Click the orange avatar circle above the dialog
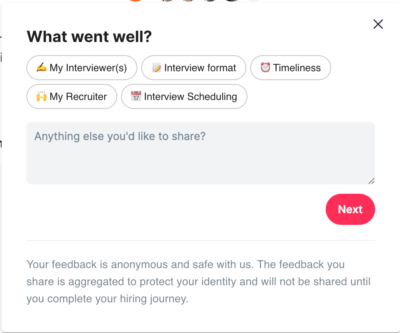Image resolution: width=400 pixels, height=333 pixels. (x=135, y=1)
